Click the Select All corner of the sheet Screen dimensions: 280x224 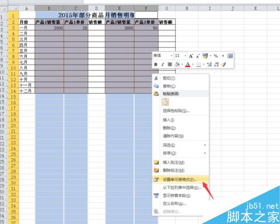[x=13, y=8]
